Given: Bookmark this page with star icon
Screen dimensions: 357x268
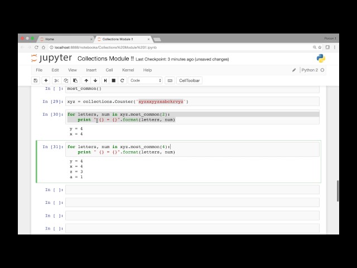Looking at the screenshot, I should (320, 47).
